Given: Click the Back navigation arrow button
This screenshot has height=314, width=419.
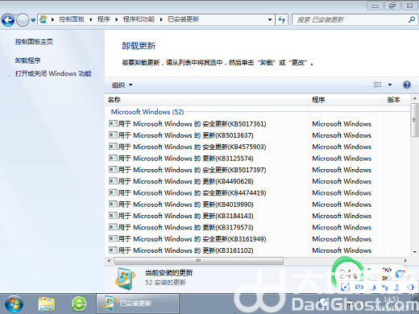Looking at the screenshot, I should (x=8, y=20).
